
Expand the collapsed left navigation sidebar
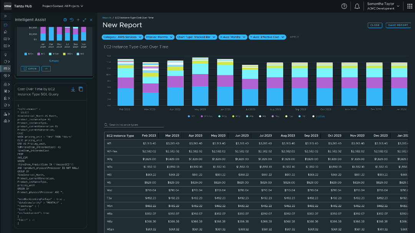(x=5, y=16)
